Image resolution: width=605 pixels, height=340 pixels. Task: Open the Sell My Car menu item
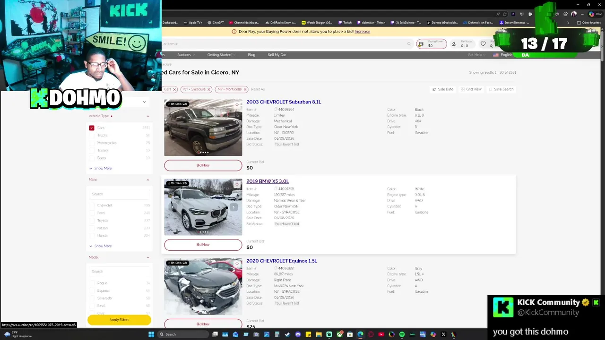[x=277, y=55]
